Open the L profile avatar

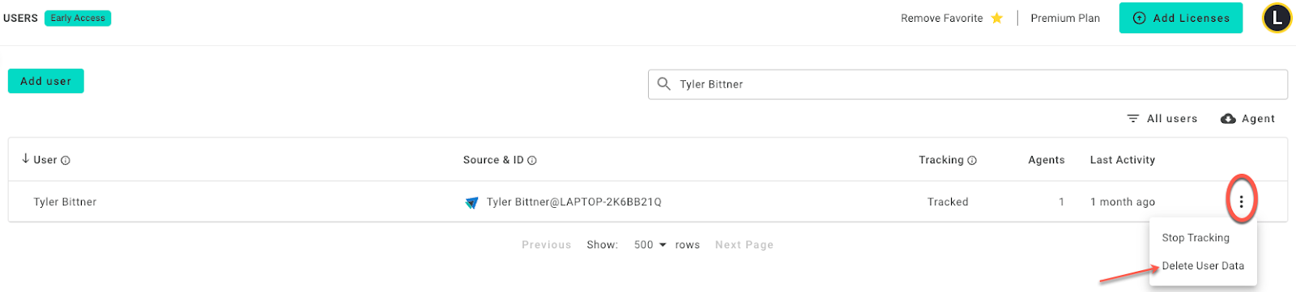point(1277,18)
